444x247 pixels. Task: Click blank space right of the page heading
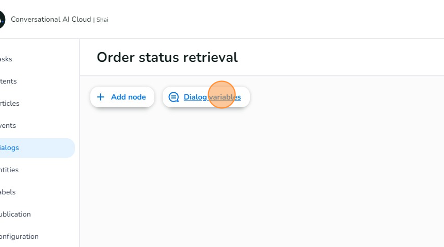tap(341, 57)
